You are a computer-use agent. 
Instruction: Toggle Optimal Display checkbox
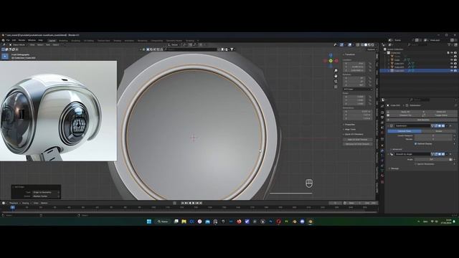(415, 143)
